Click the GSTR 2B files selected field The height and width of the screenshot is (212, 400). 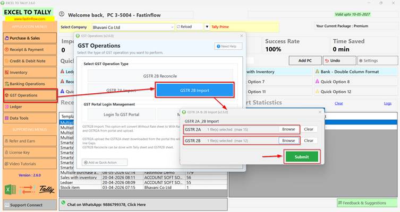click(x=242, y=140)
